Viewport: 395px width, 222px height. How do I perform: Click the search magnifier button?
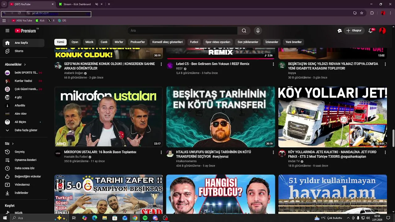(x=244, y=31)
